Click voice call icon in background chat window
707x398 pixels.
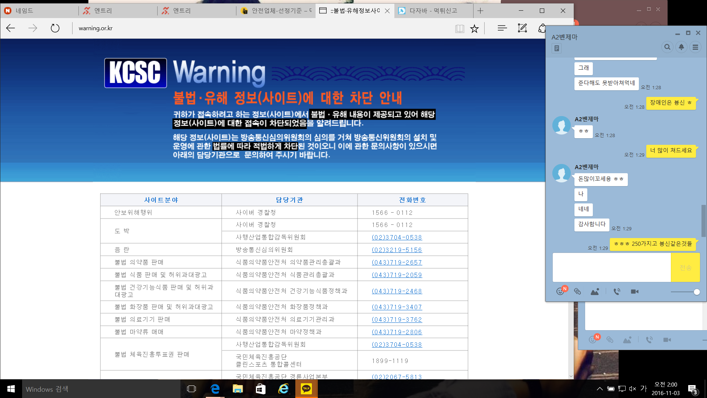pos(649,340)
